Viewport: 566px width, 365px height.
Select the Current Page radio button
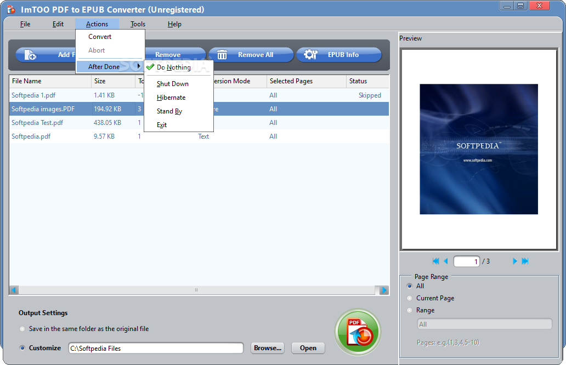(x=409, y=298)
